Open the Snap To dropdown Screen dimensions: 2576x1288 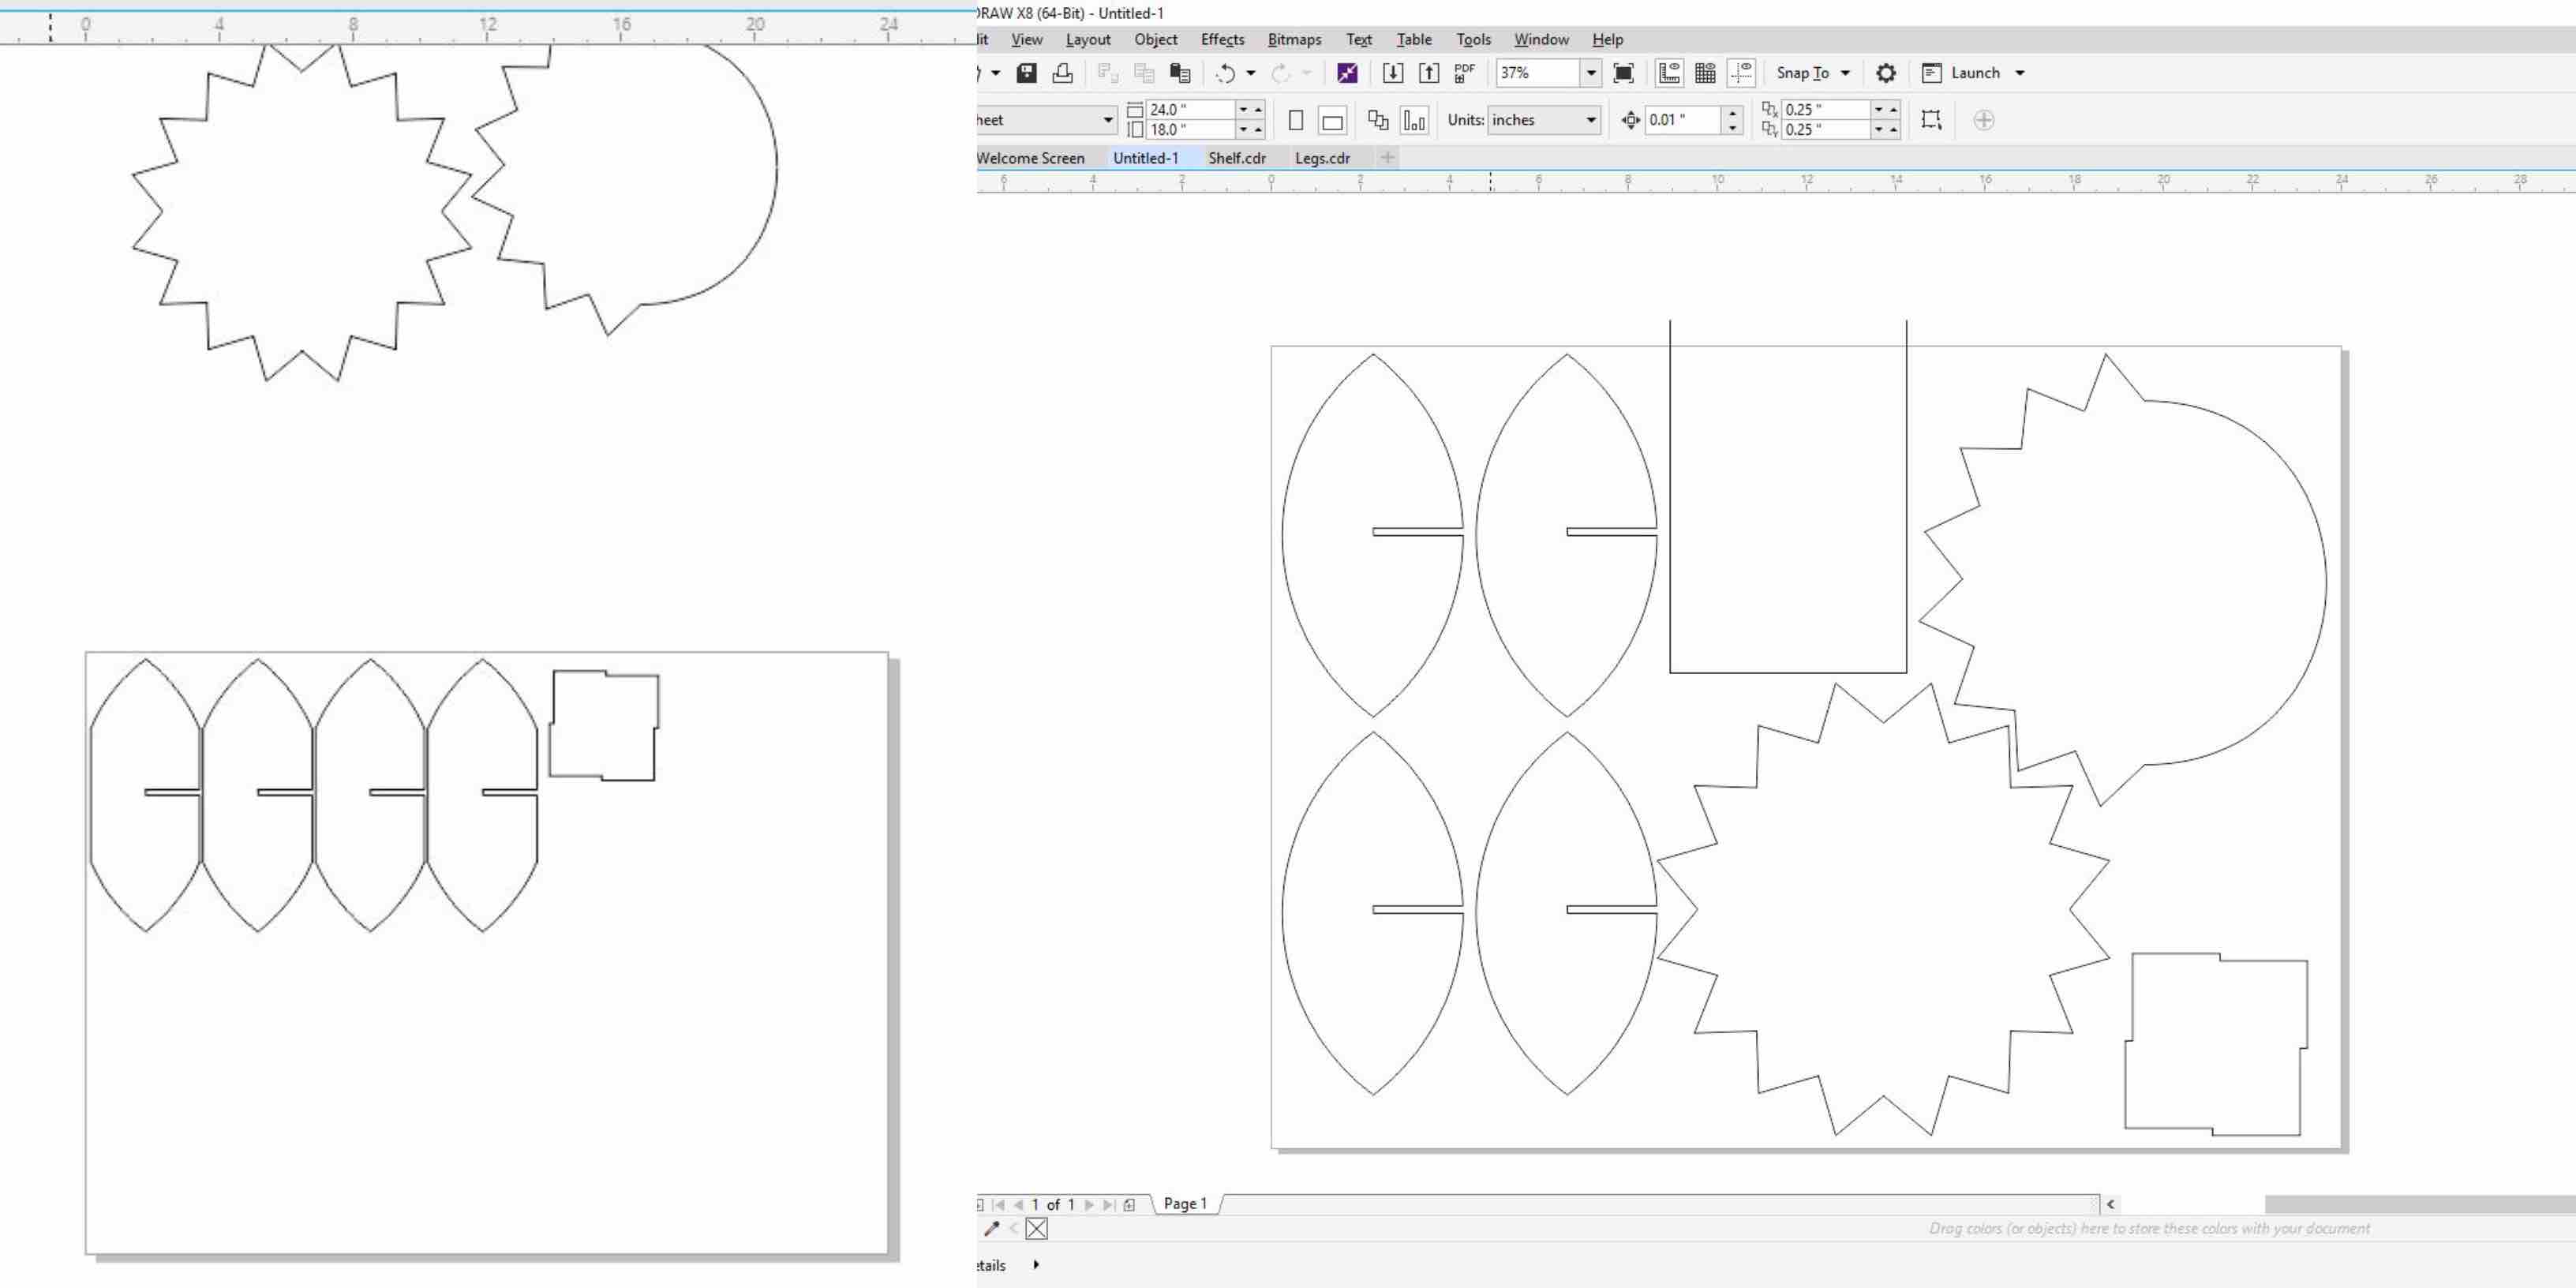1813,73
